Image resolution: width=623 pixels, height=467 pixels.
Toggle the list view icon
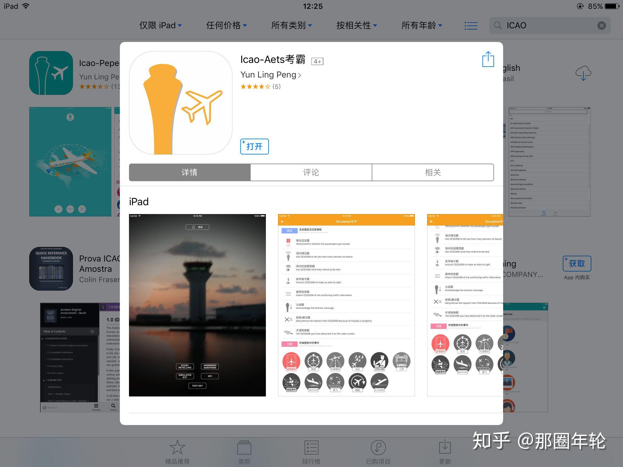471,26
